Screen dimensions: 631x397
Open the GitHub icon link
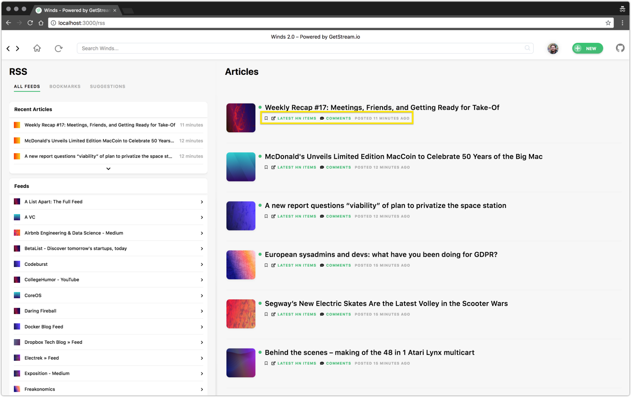620,48
